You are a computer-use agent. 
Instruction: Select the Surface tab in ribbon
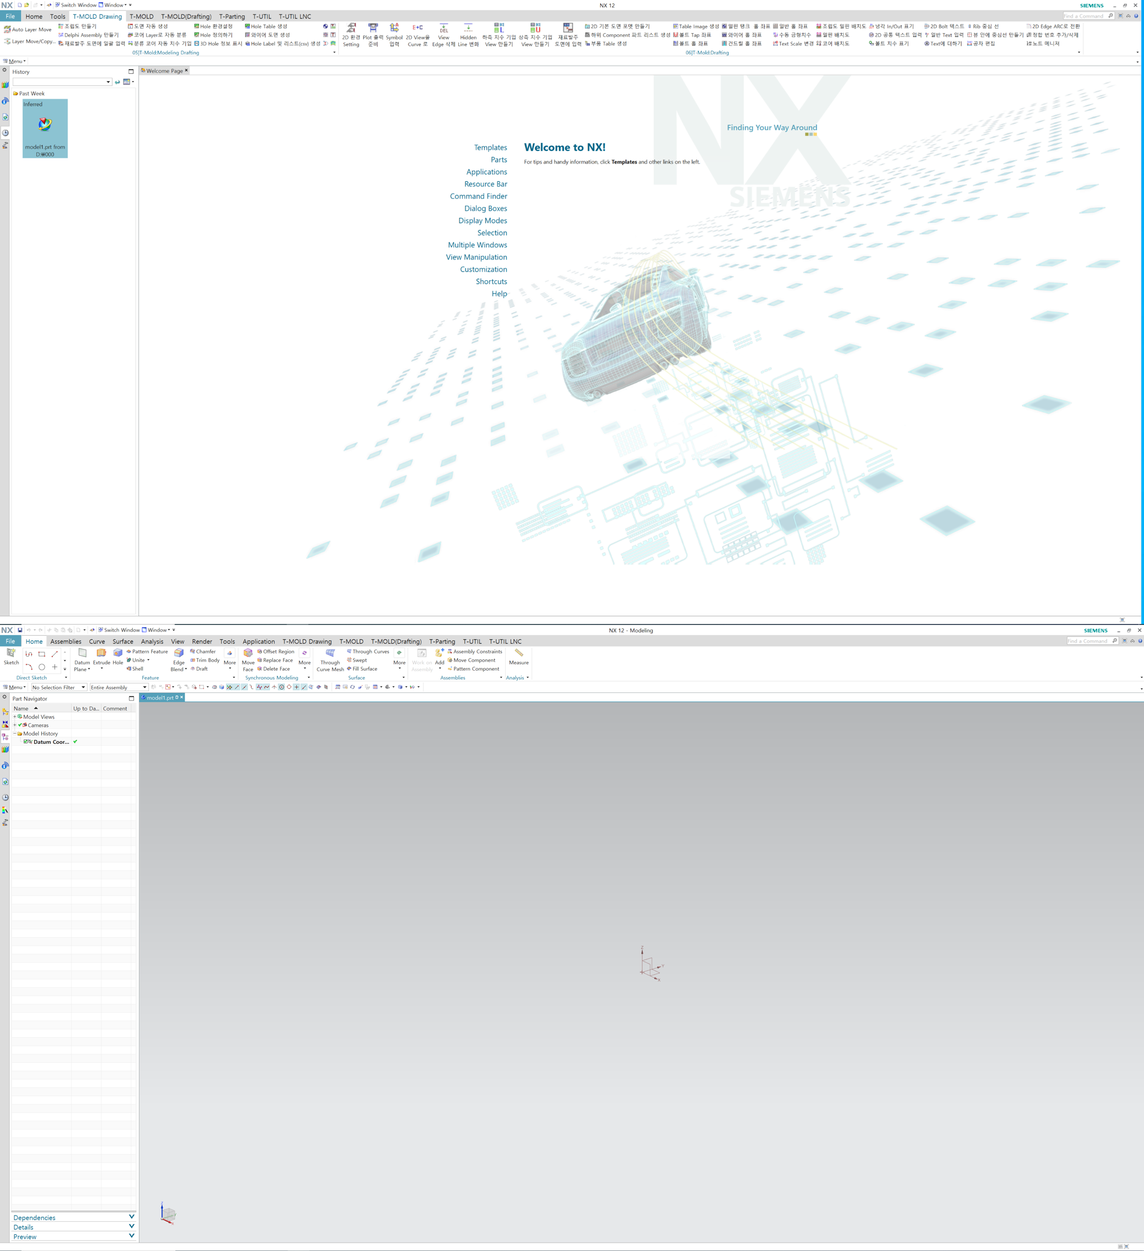tap(120, 642)
